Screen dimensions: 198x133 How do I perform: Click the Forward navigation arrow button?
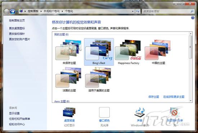(13, 12)
